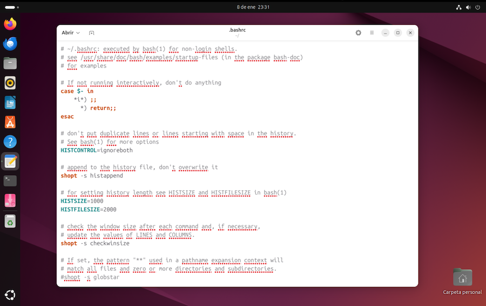Open the clock and calendar panel
The width and height of the screenshot is (486, 306).
click(x=253, y=7)
